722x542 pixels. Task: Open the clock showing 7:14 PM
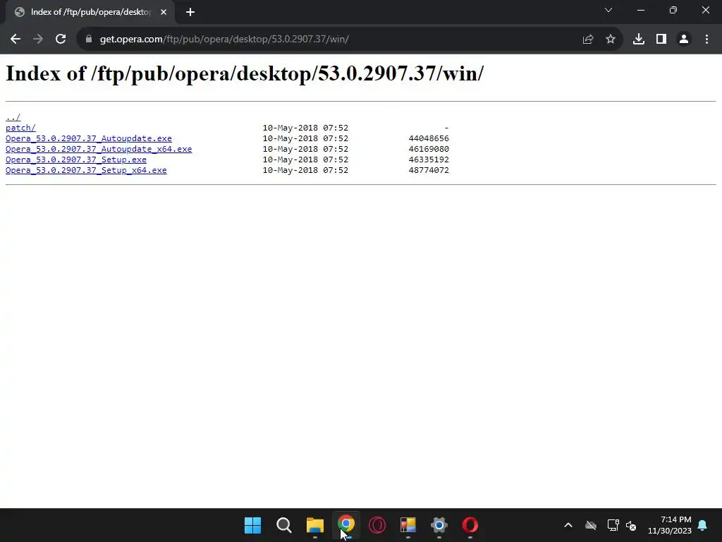[x=670, y=525]
